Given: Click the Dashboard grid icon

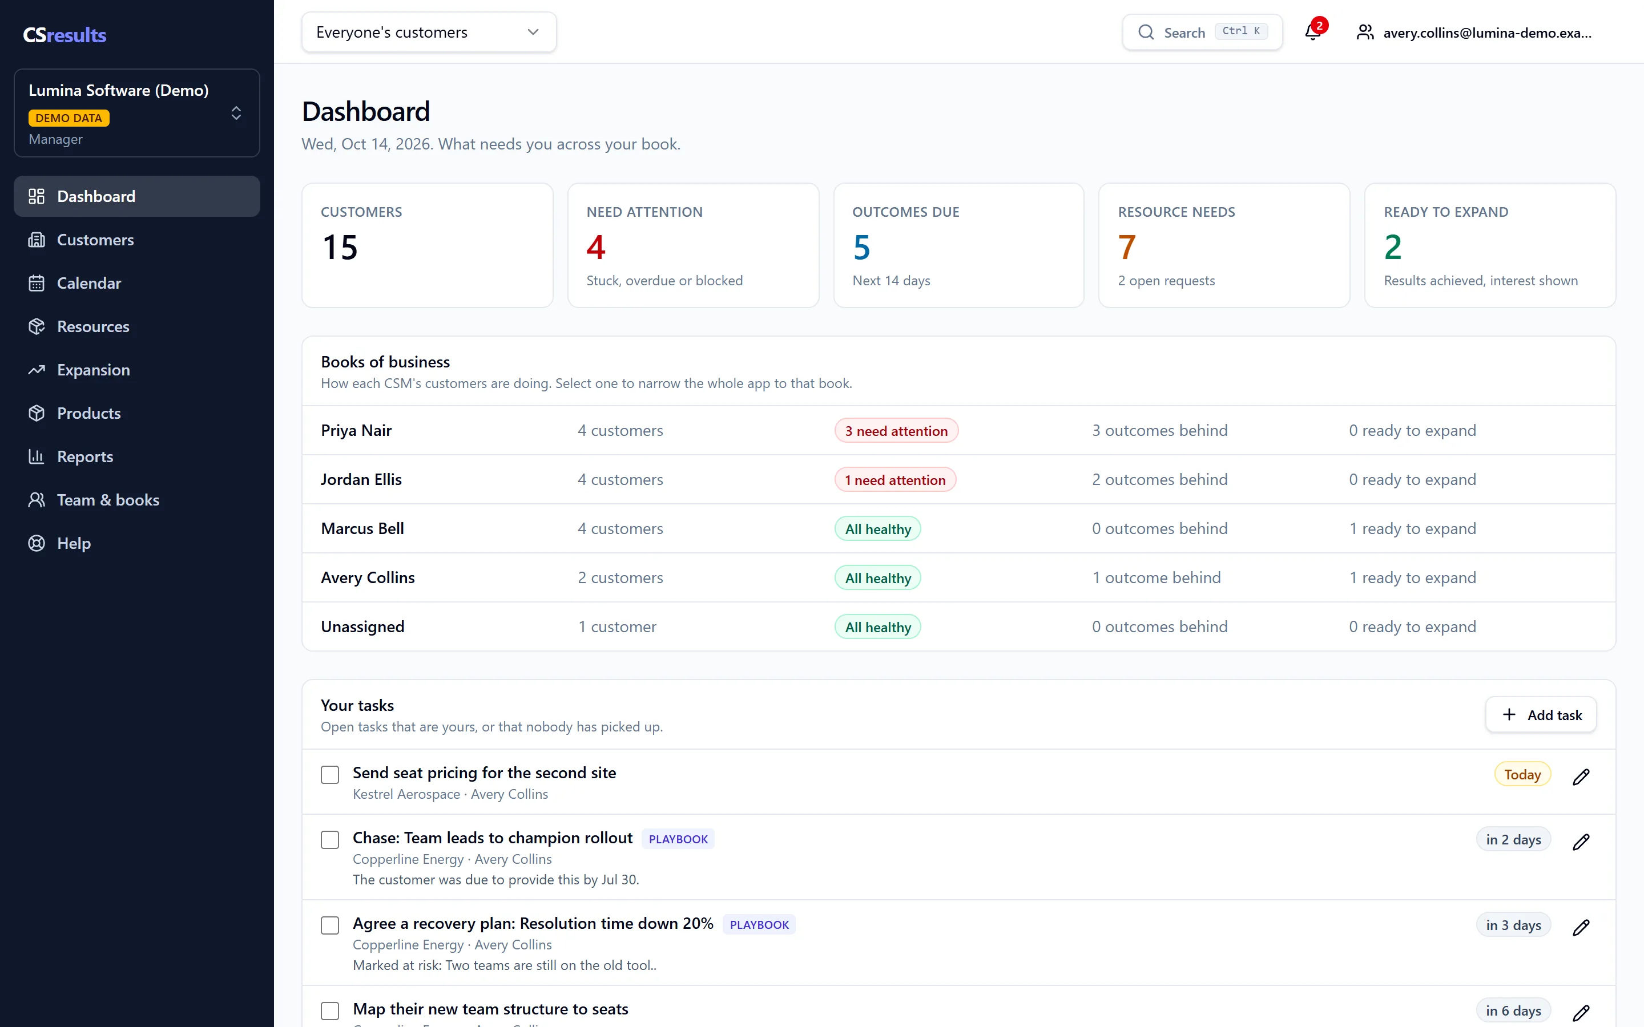Looking at the screenshot, I should tap(37, 196).
